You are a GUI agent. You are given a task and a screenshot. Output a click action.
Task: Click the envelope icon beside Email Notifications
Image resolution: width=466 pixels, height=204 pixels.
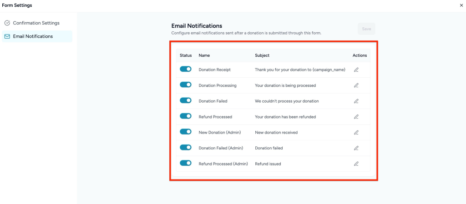click(7, 36)
